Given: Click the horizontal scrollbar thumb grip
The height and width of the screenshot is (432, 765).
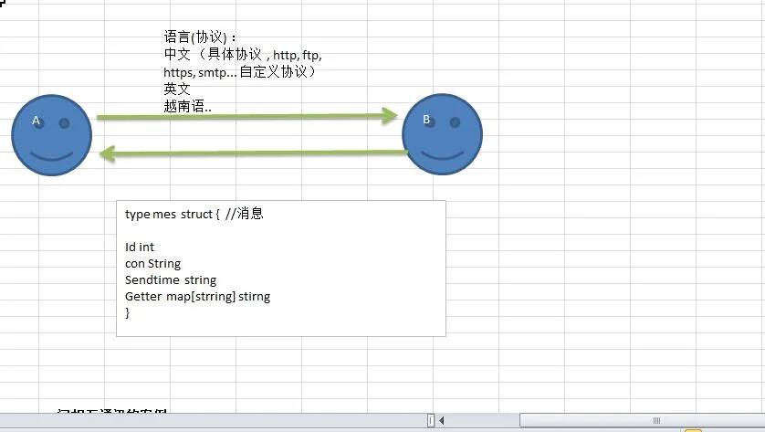Looking at the screenshot, I should 656,420.
